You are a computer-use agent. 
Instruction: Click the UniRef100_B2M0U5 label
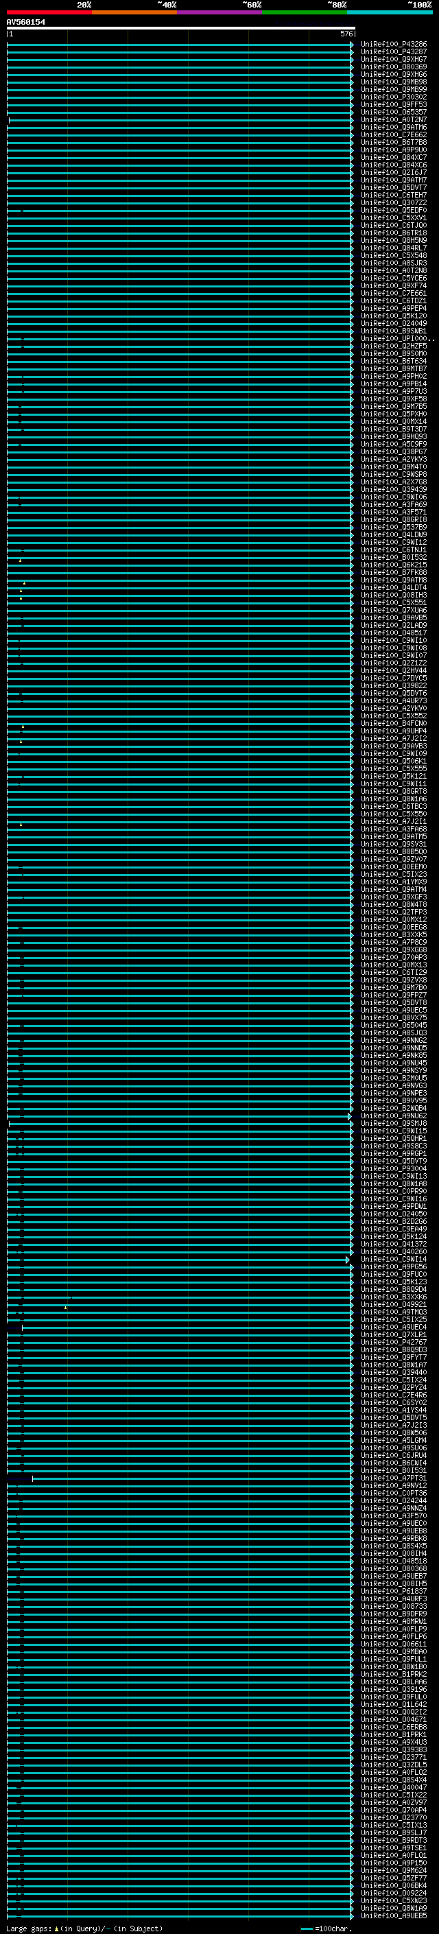click(393, 1079)
